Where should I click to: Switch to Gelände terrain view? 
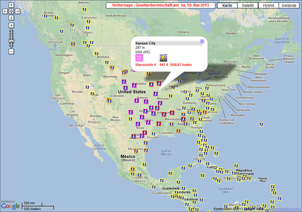point(289,5)
